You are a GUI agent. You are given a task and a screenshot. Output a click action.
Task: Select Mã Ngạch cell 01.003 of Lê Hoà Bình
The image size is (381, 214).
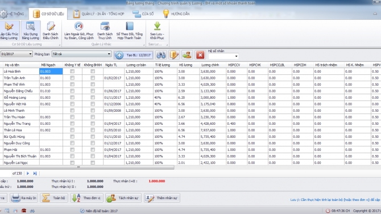coord(51,72)
